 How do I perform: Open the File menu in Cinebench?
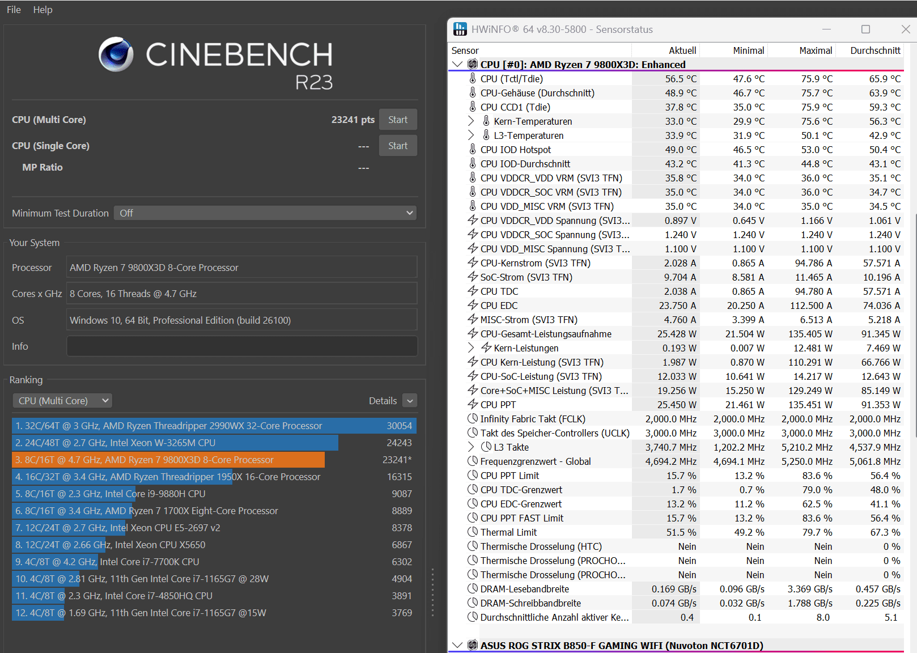[x=14, y=10]
